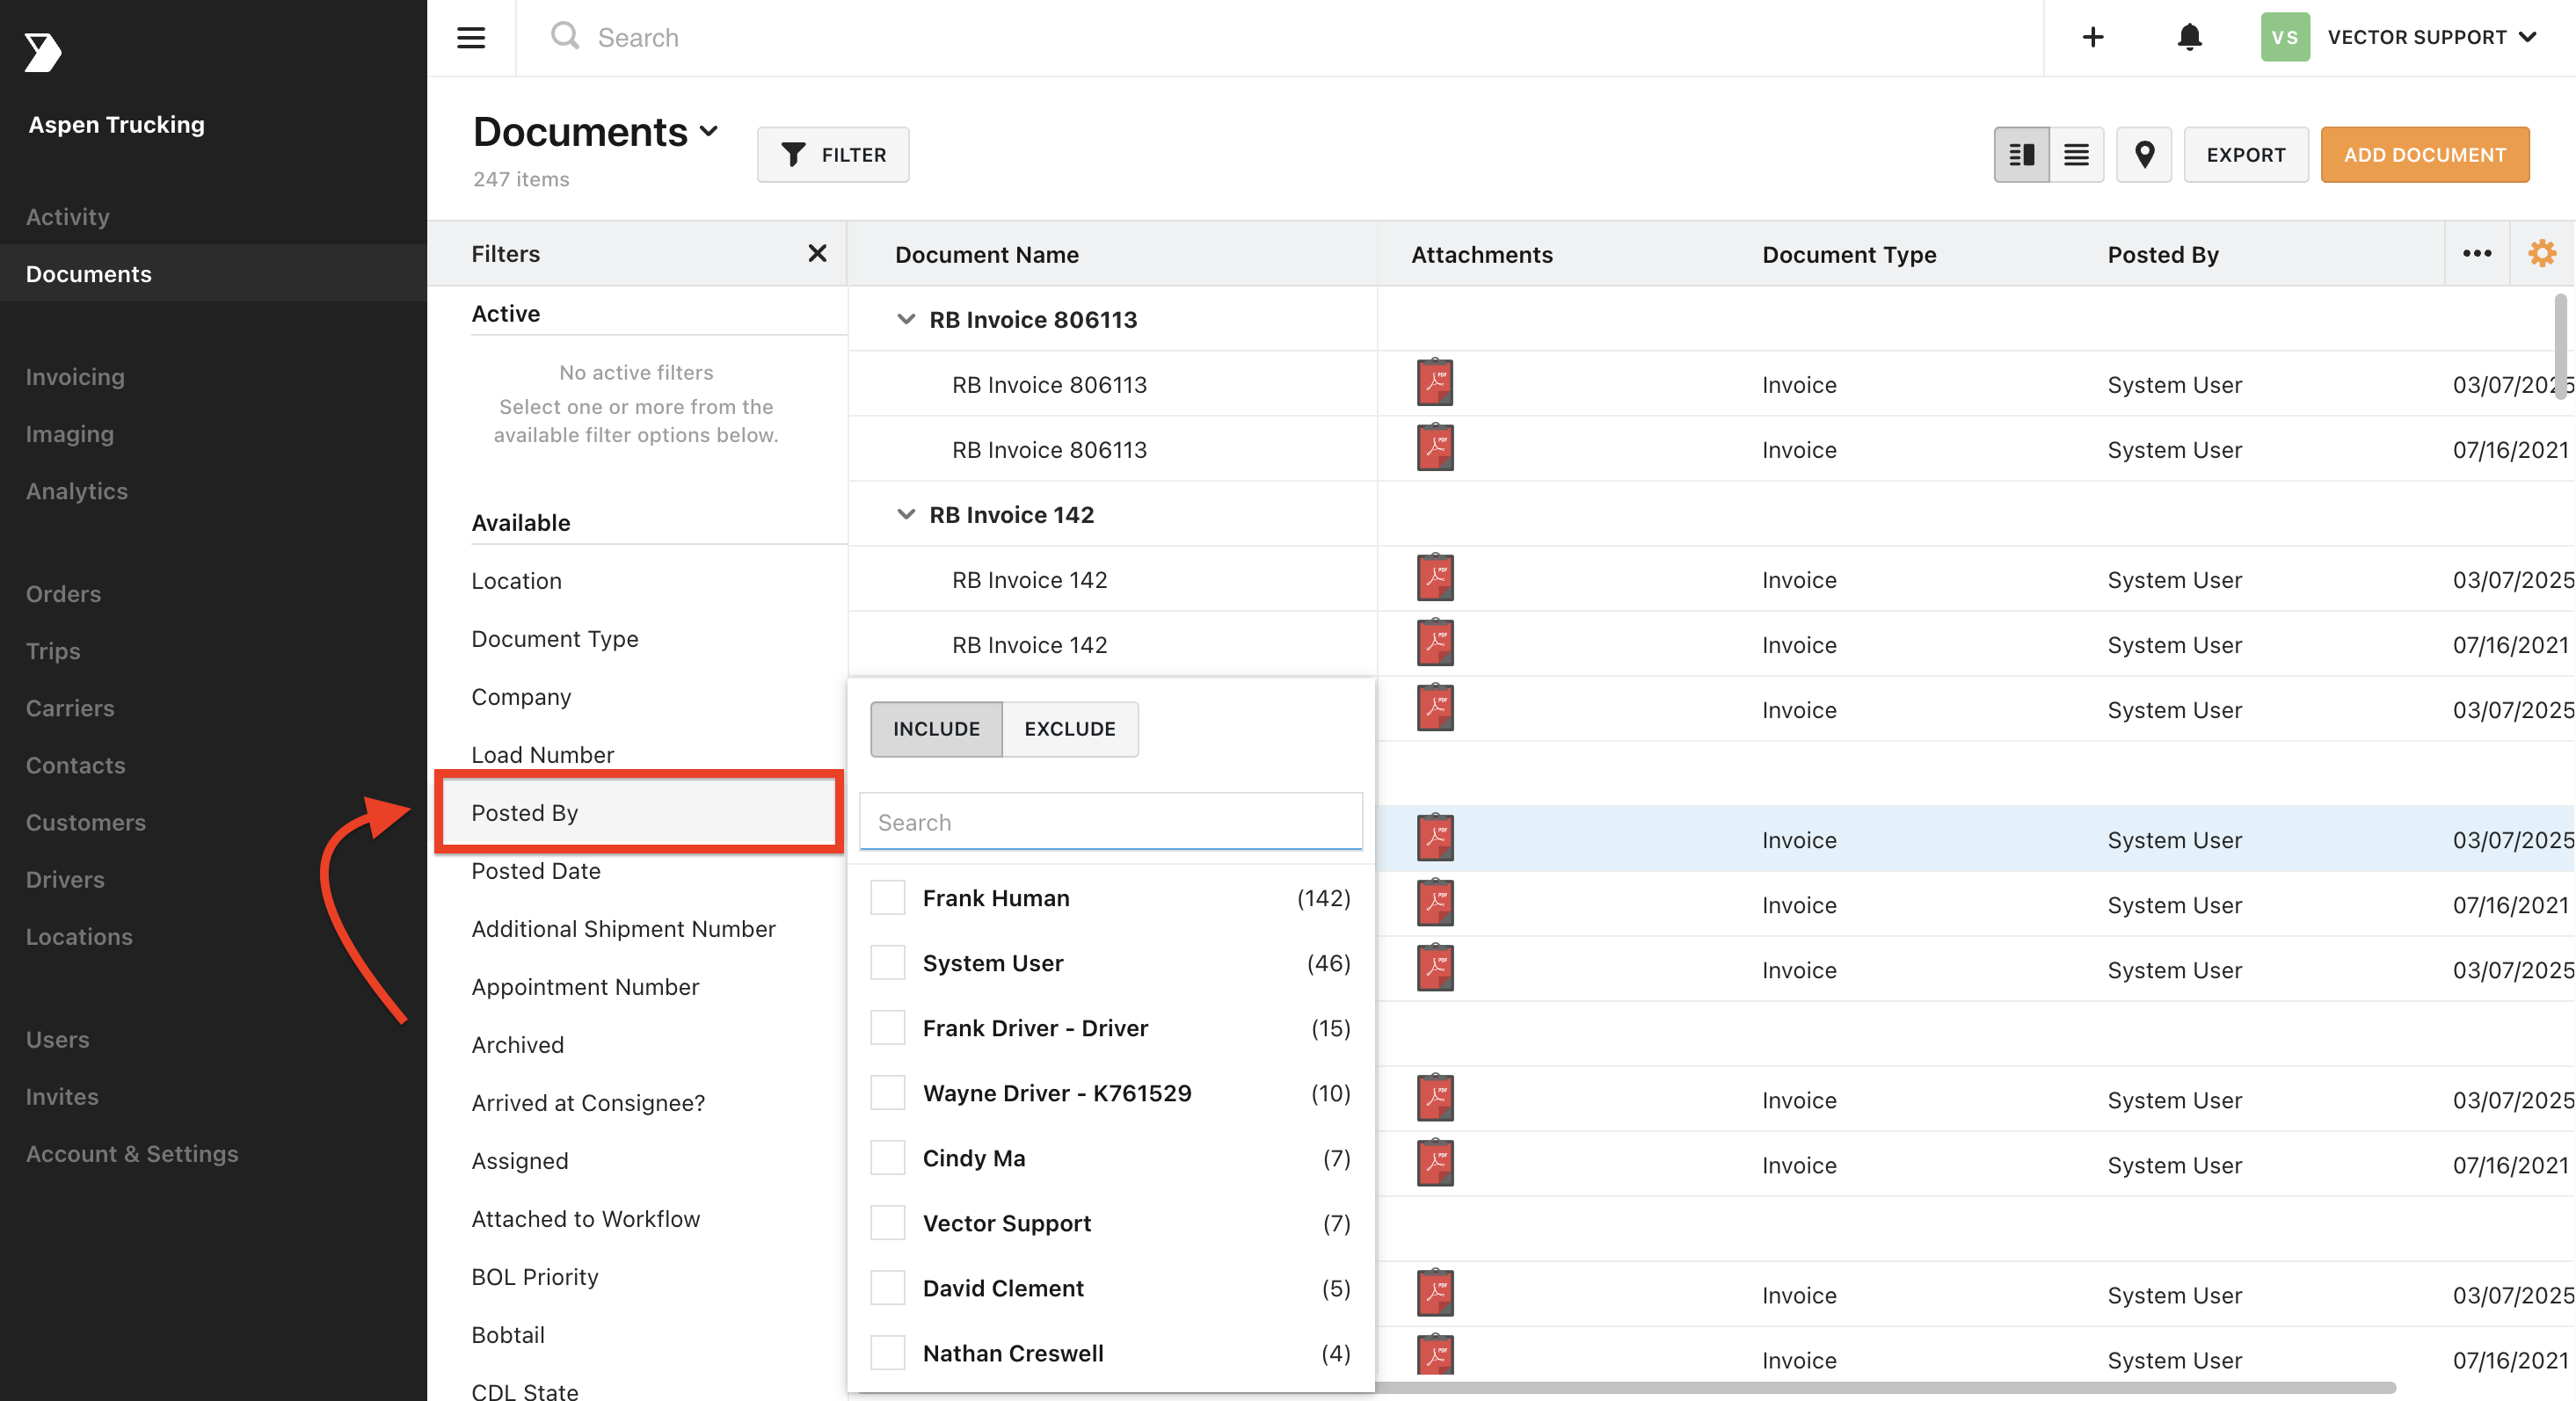This screenshot has height=1401, width=2576.
Task: Open the notifications bell
Action: click(x=2189, y=38)
